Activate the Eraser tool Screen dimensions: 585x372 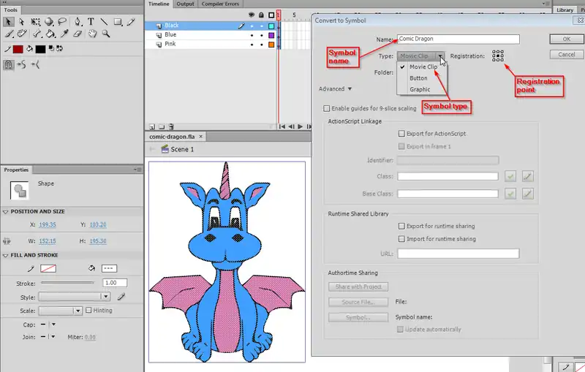[78, 34]
